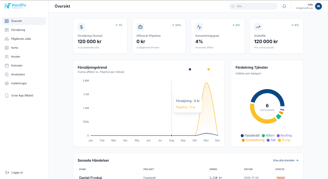This screenshot has height=179, width=328.
Task: Click the Tak legend entry
Action: pyautogui.click(x=271, y=140)
